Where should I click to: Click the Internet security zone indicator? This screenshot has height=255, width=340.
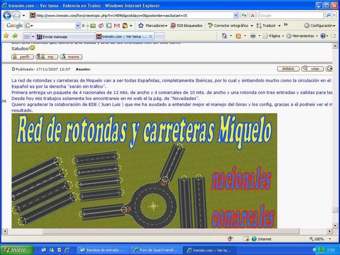point(262,239)
